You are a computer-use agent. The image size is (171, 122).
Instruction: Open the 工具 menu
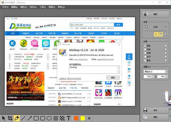pyautogui.click(x=42, y=7)
